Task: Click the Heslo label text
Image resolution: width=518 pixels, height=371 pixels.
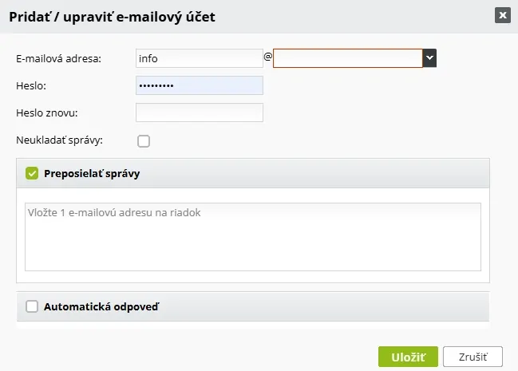Action: click(x=31, y=86)
